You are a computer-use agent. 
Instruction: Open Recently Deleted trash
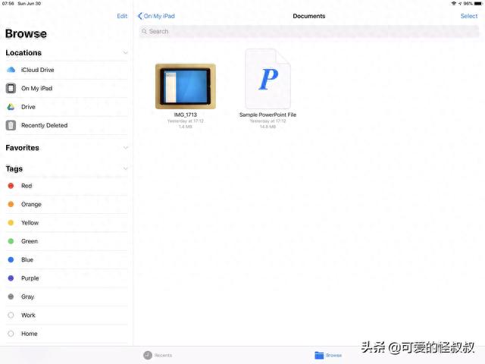44,126
